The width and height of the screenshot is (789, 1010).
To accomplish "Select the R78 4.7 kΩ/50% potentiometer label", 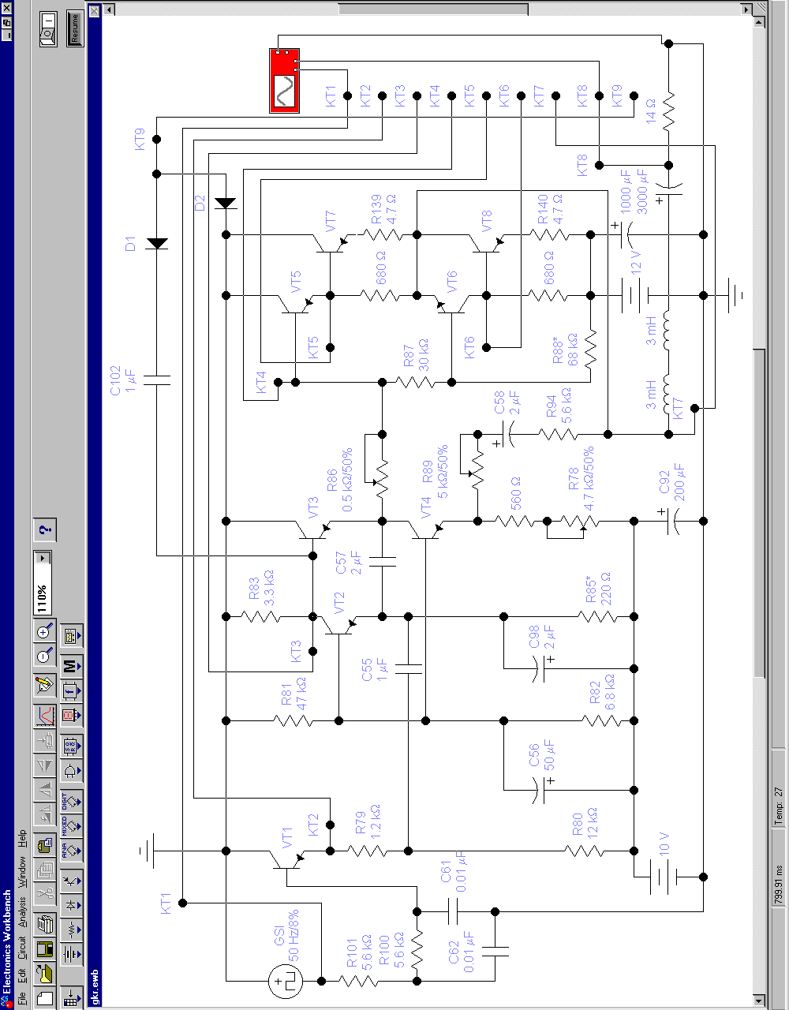I will pos(580,480).
